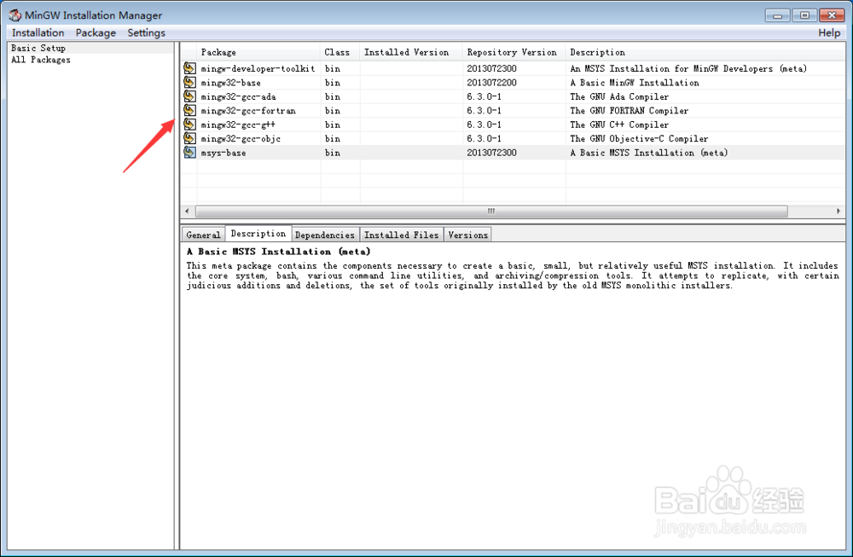Switch to the Description tab

pos(258,234)
